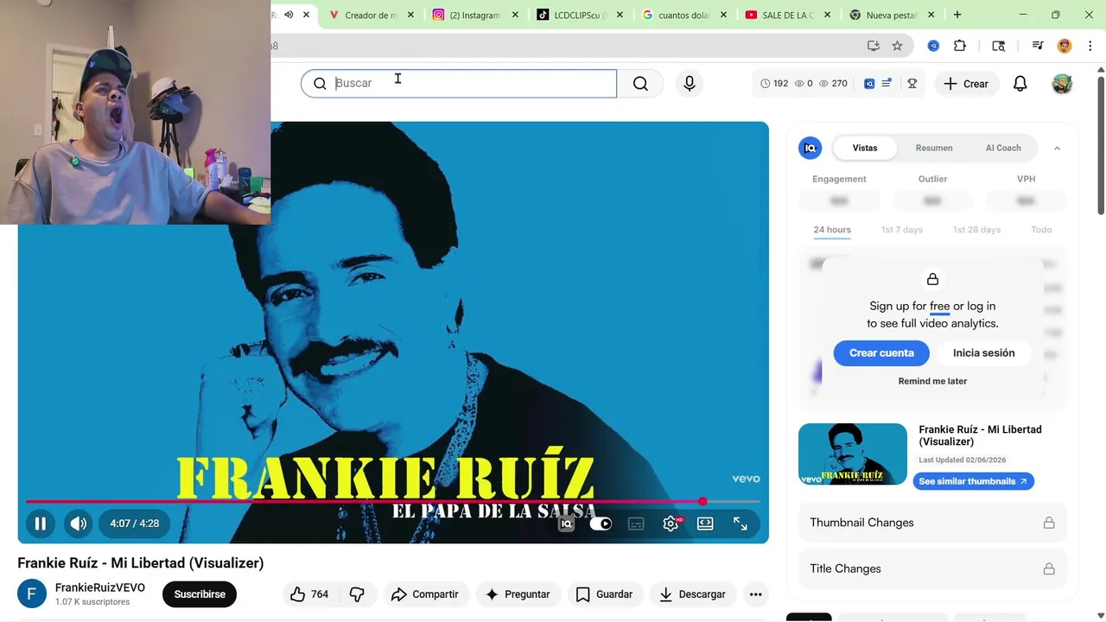Image resolution: width=1106 pixels, height=622 pixels.
Task: Focus the Buscar search field
Action: click(x=459, y=83)
